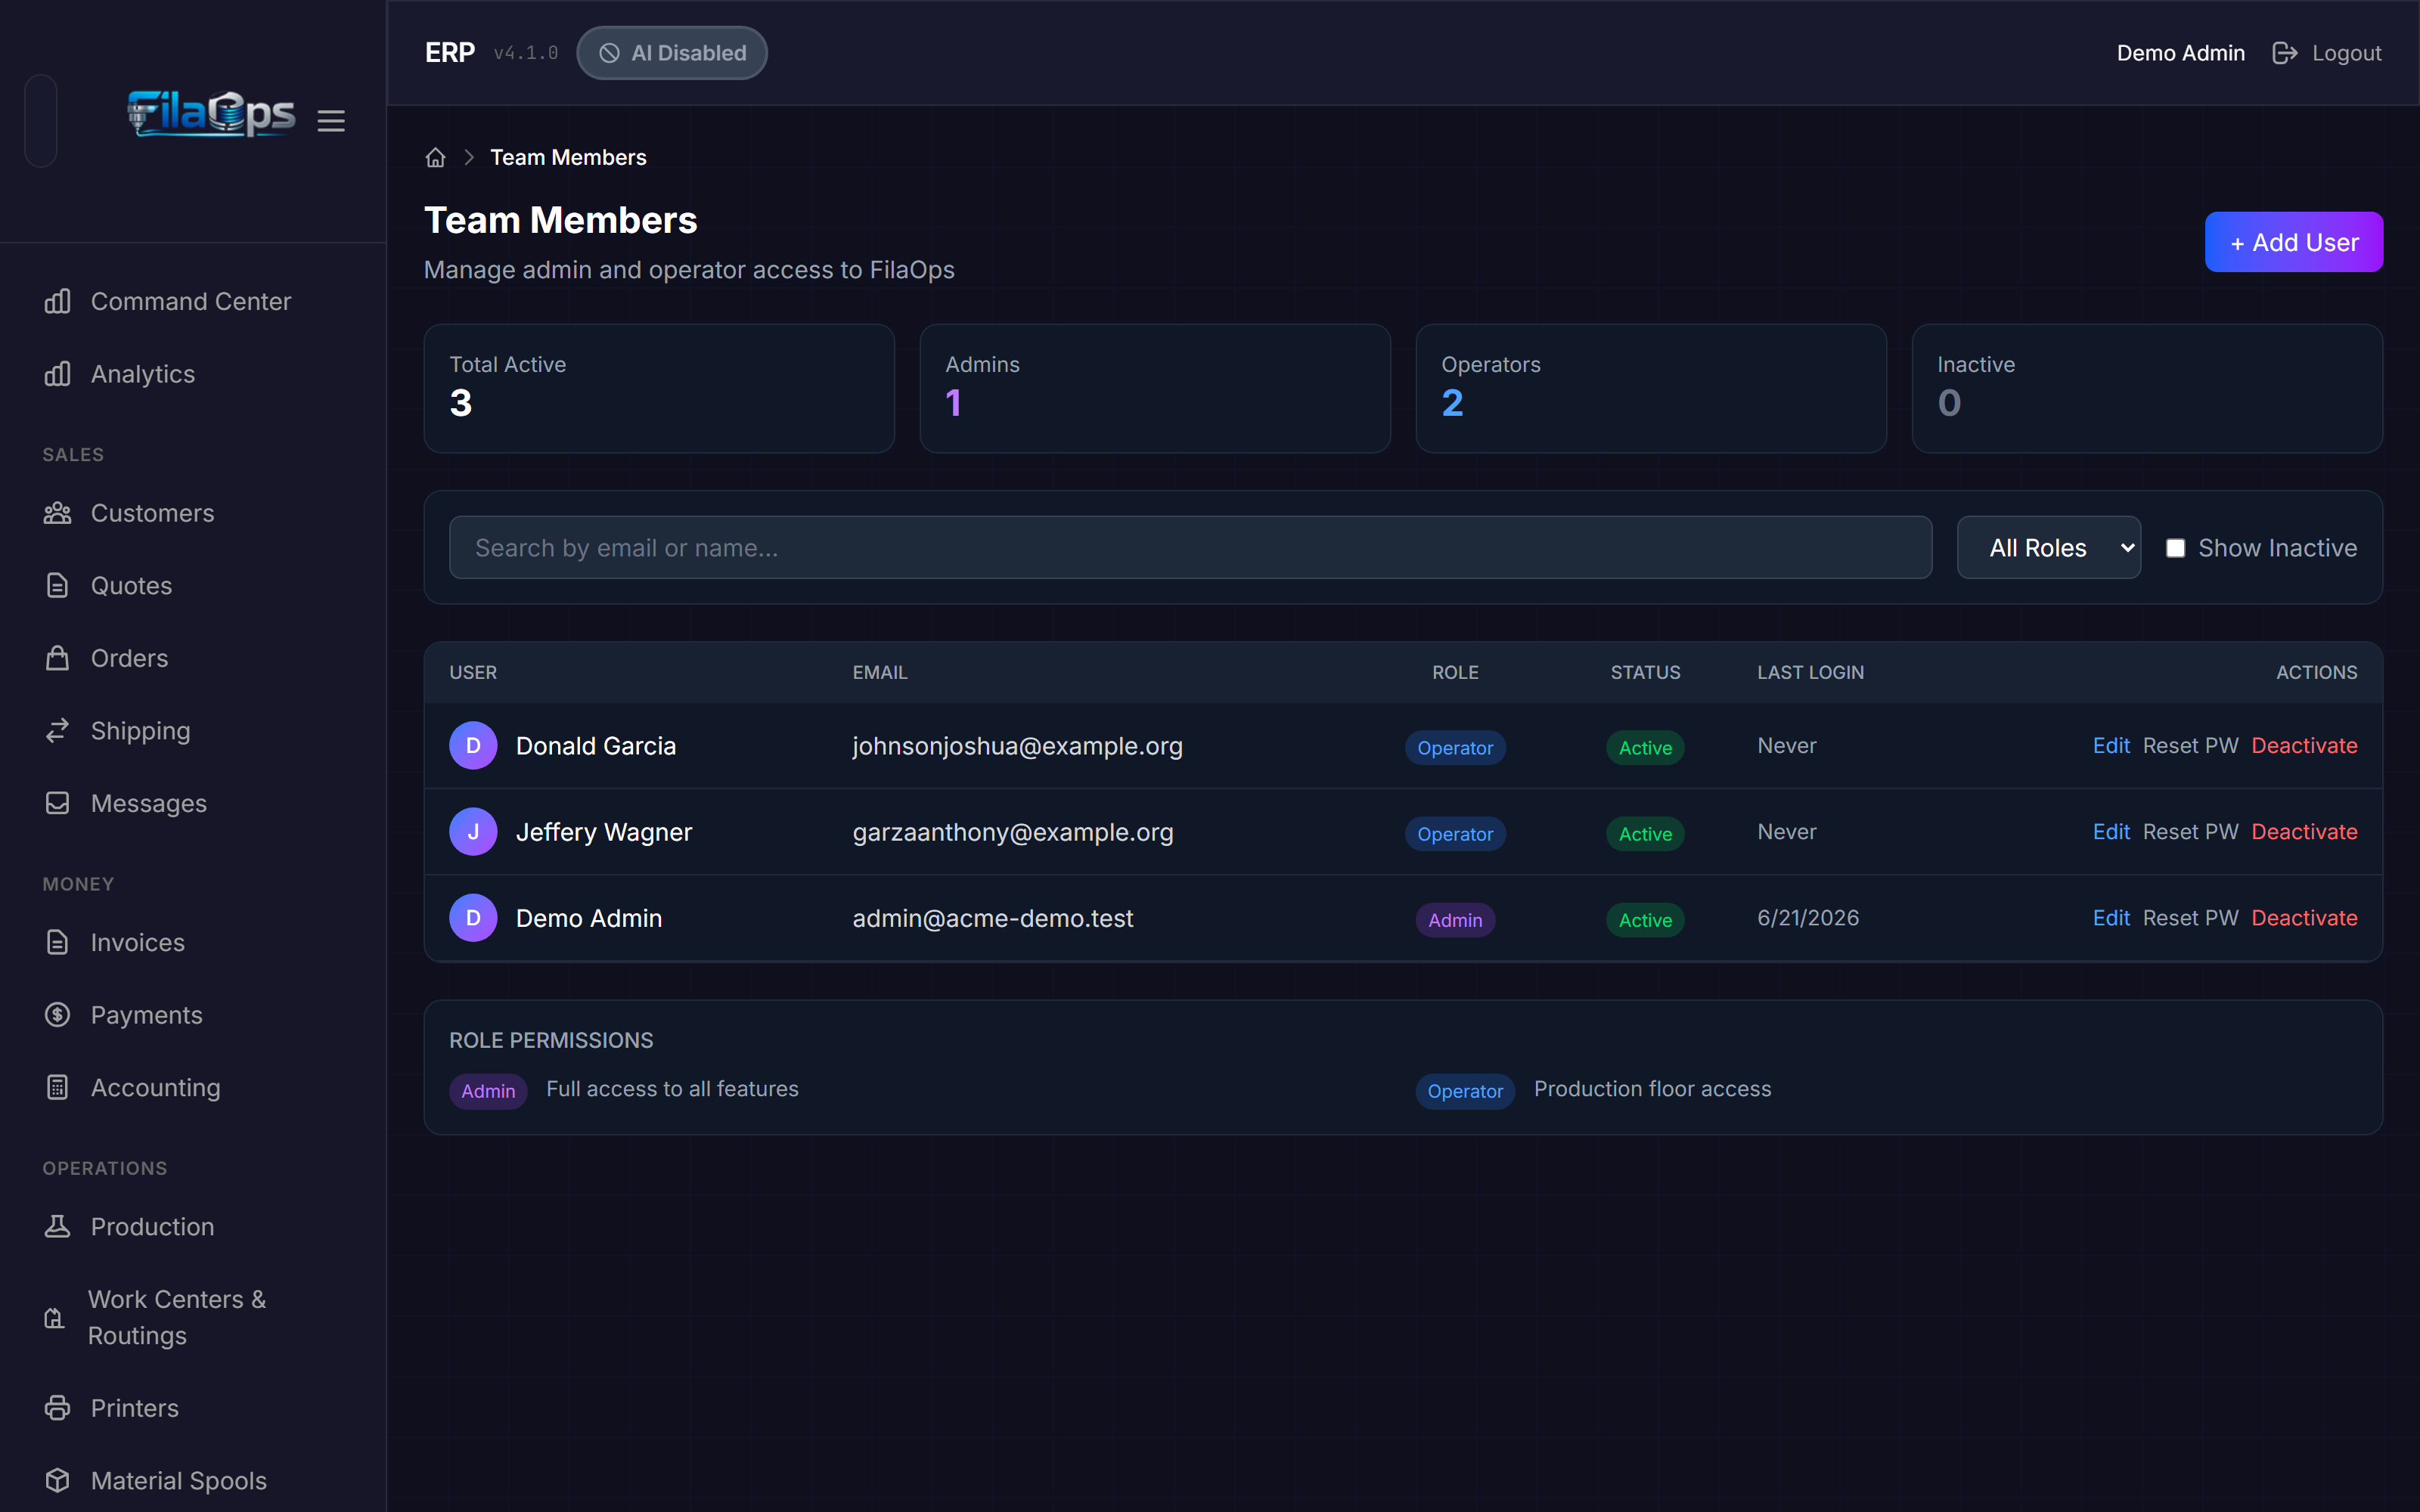Click the Analytics chart icon
The width and height of the screenshot is (2420, 1512).
point(57,374)
